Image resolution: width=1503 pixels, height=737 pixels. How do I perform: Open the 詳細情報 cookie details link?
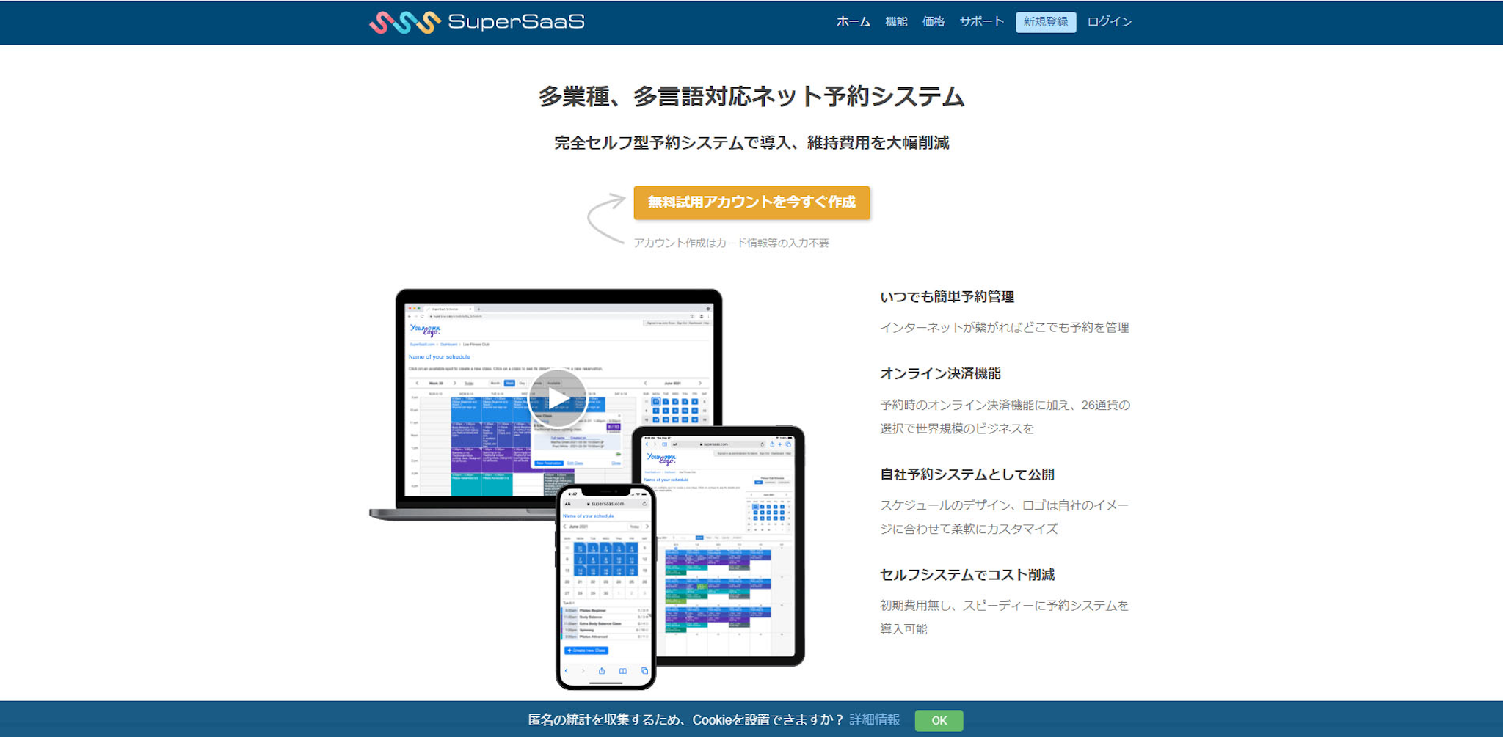pyautogui.click(x=874, y=720)
